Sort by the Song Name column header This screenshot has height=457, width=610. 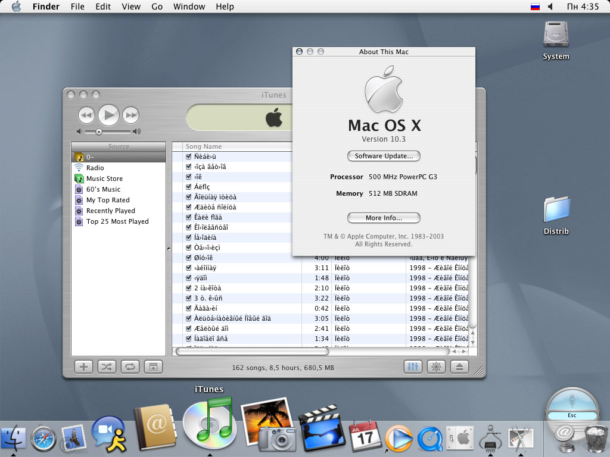pyautogui.click(x=237, y=146)
